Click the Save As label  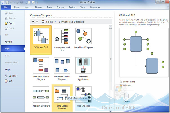[x=12, y=18]
